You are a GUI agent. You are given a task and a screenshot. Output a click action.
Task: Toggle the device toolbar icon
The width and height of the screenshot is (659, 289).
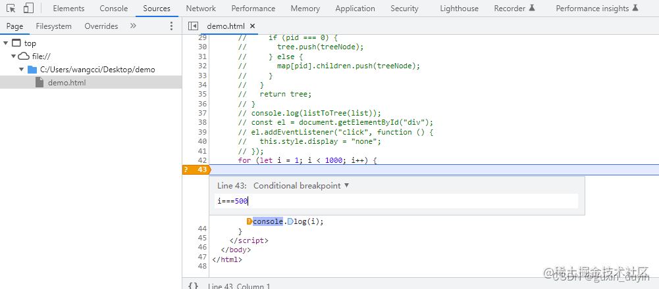[x=28, y=9]
